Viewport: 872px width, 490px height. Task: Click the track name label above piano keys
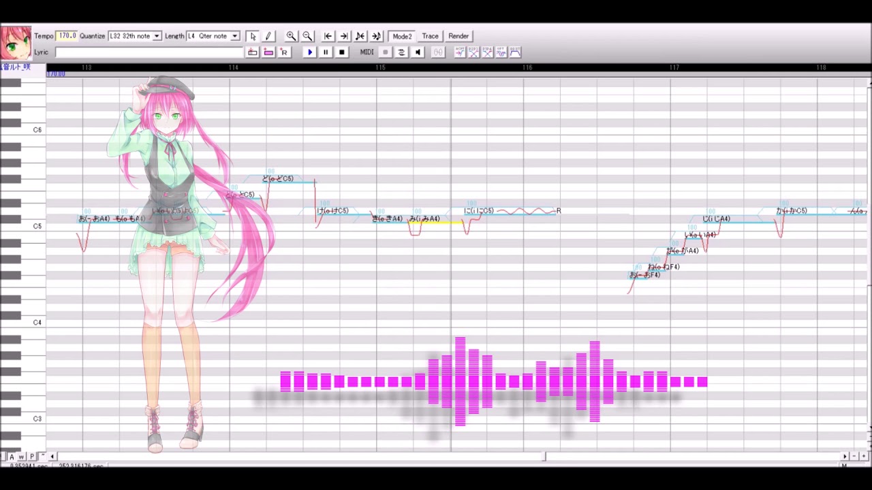coord(16,67)
